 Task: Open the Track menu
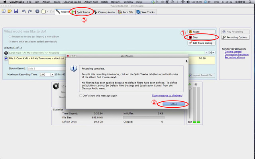point(57,2)
